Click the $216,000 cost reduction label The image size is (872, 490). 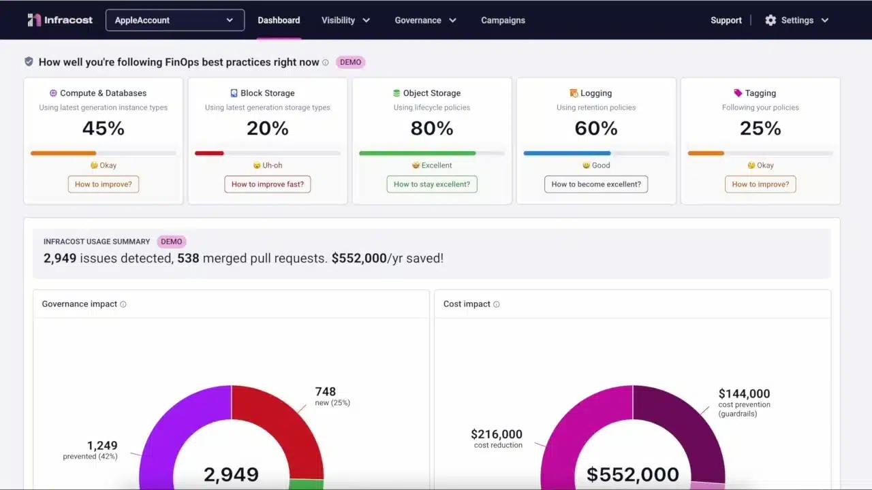click(497, 439)
